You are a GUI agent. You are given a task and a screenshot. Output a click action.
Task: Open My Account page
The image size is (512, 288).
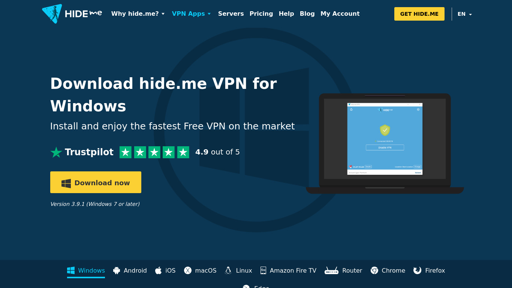[x=340, y=14]
